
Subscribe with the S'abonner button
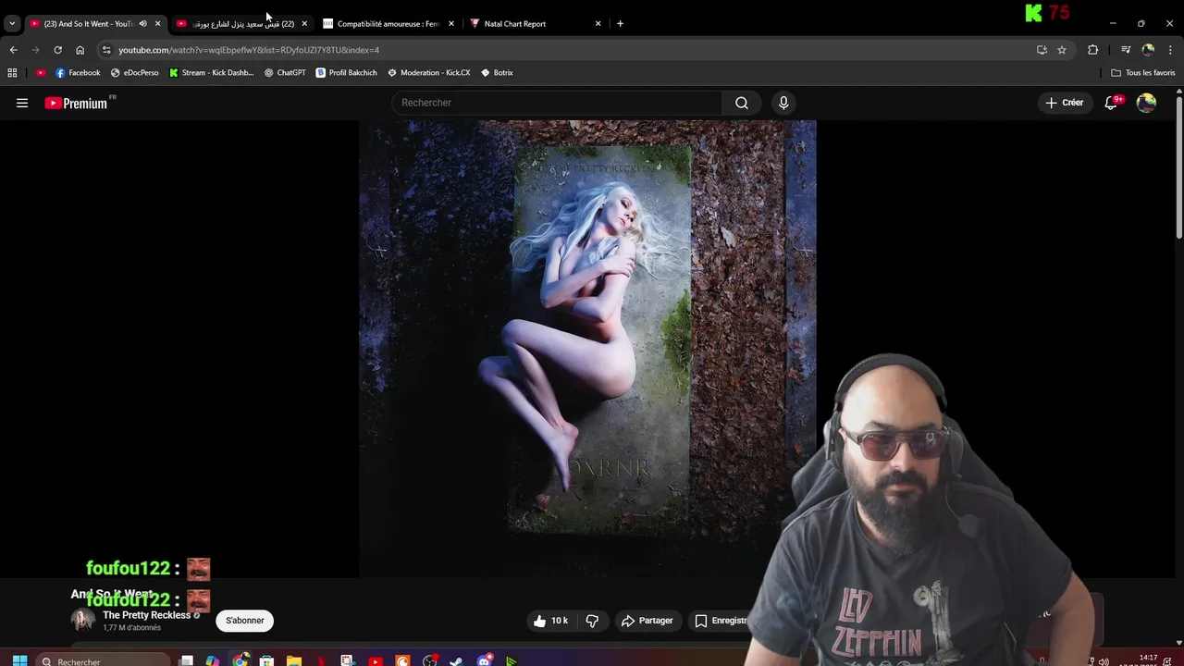click(x=245, y=621)
